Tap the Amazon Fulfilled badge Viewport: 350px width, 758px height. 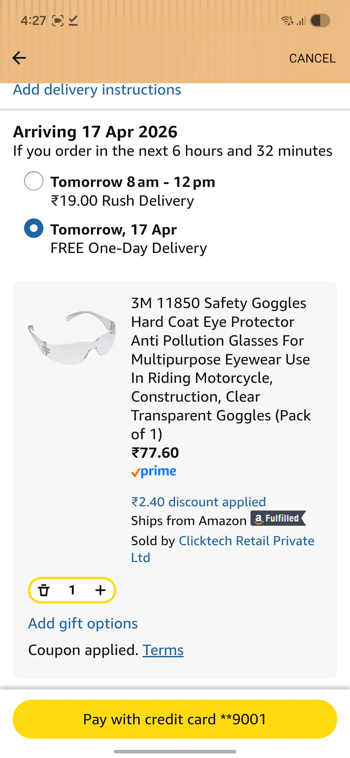point(278,518)
